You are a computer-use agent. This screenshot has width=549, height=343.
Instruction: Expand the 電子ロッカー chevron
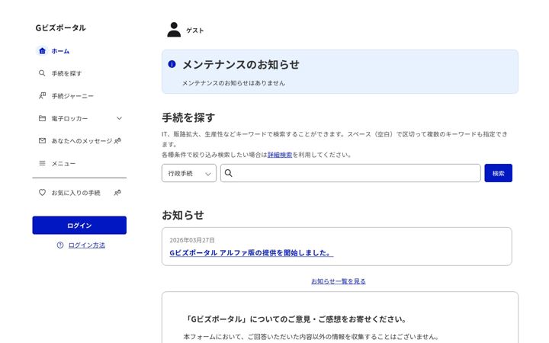(x=119, y=118)
